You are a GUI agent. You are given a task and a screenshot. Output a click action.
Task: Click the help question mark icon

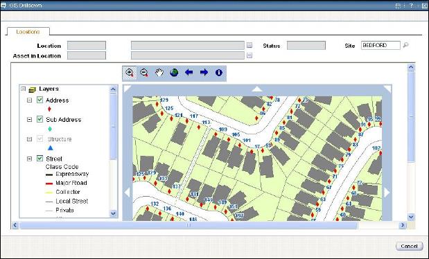click(x=411, y=6)
